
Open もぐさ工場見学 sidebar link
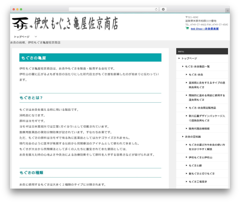click(x=198, y=181)
